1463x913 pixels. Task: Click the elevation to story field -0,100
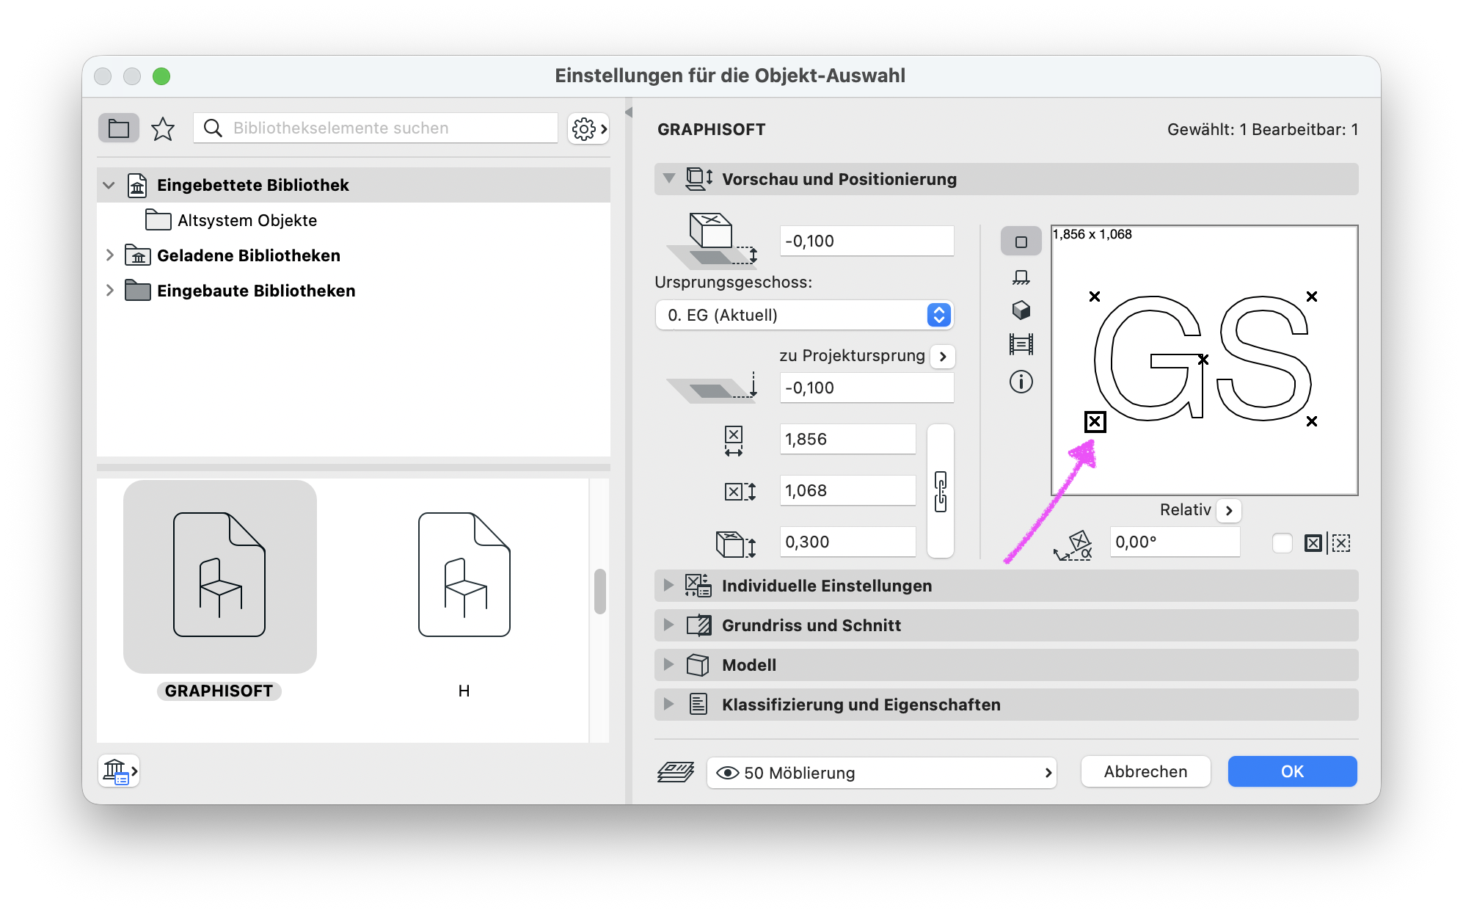(x=867, y=241)
